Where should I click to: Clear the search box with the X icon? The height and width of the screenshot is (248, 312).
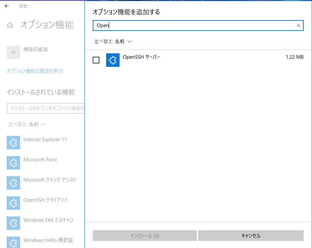[299, 26]
